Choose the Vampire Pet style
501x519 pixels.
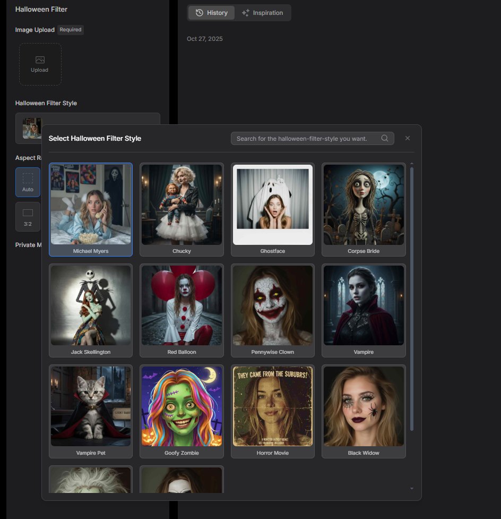coord(91,411)
